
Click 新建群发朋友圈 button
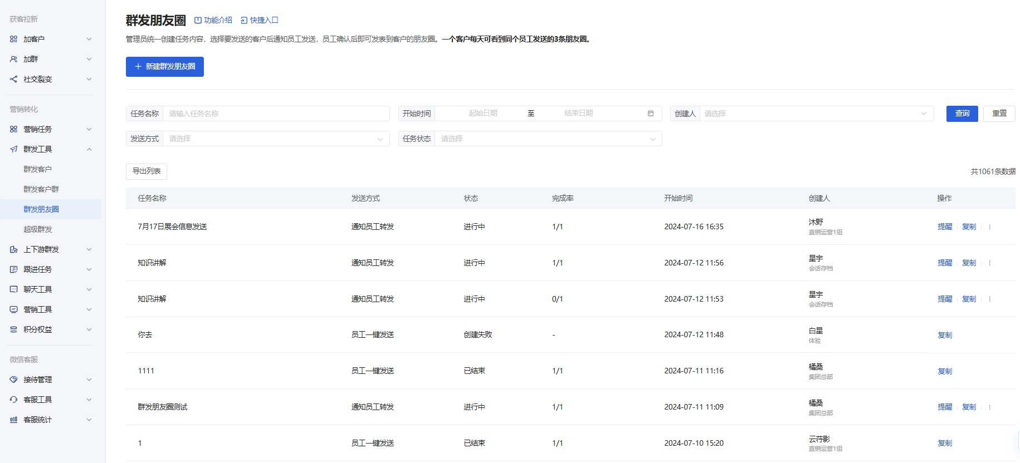165,67
